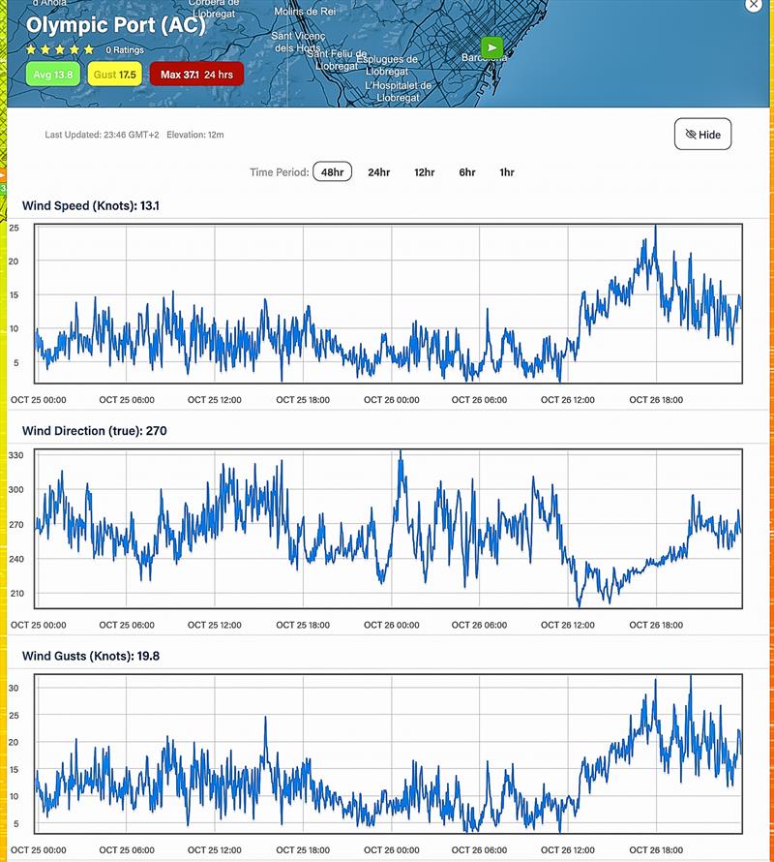The width and height of the screenshot is (774, 862).
Task: Click the green wind arrow marker at Barcelona
Action: pyautogui.click(x=491, y=47)
